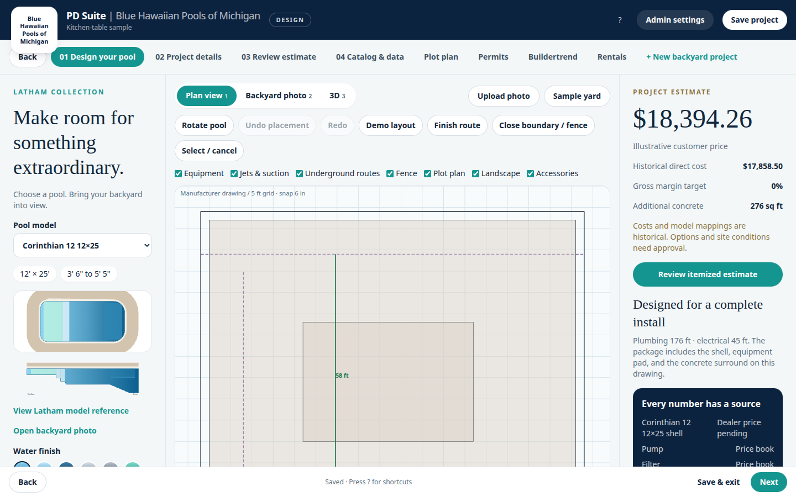Go to 02 Project details step
The height and width of the screenshot is (497, 796).
click(x=188, y=57)
